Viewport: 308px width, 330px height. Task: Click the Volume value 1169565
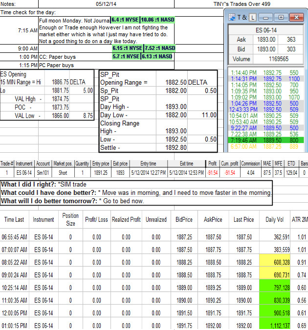click(278, 59)
